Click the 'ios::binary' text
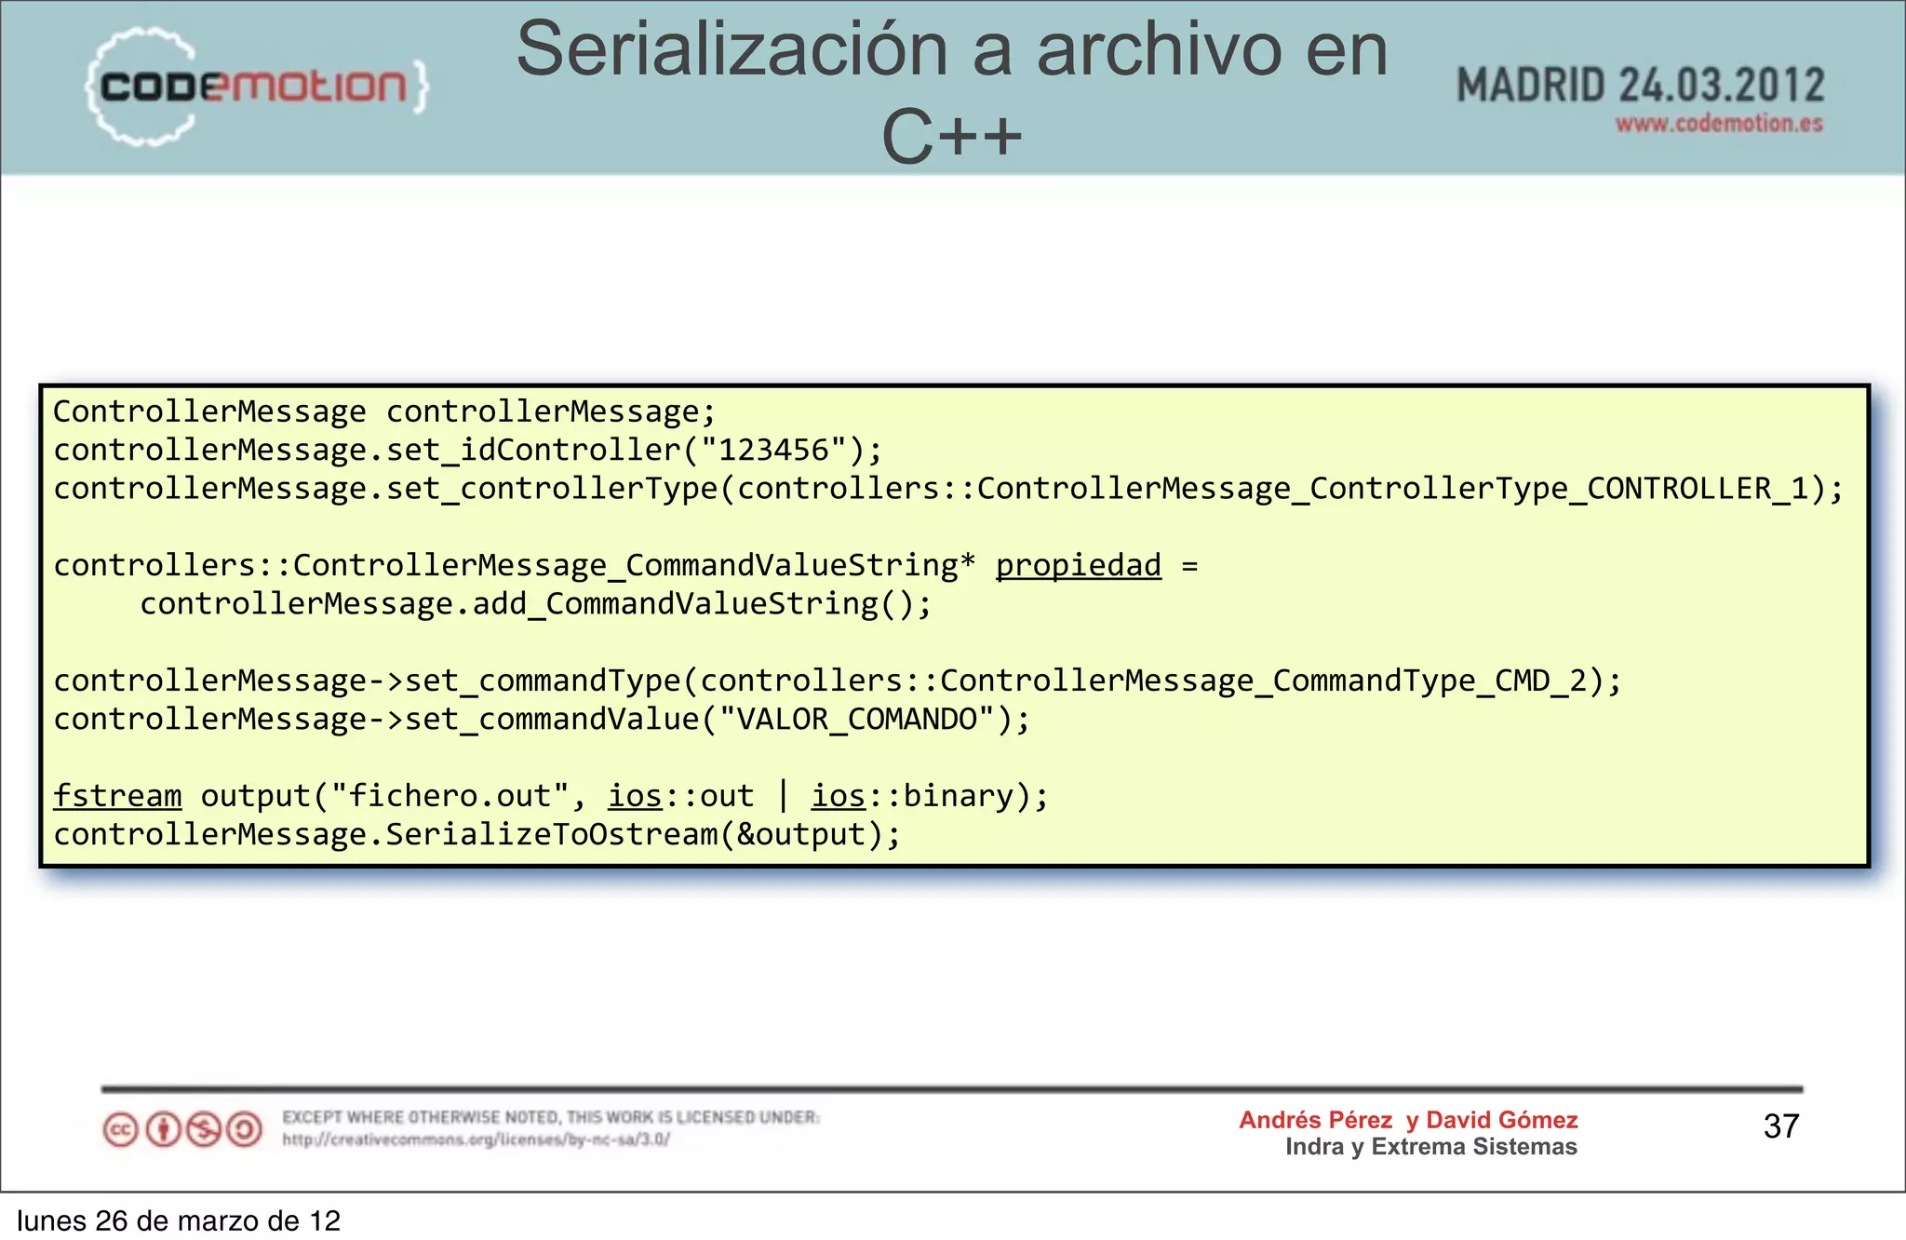Screen dimensions: 1906x1240 click(912, 796)
